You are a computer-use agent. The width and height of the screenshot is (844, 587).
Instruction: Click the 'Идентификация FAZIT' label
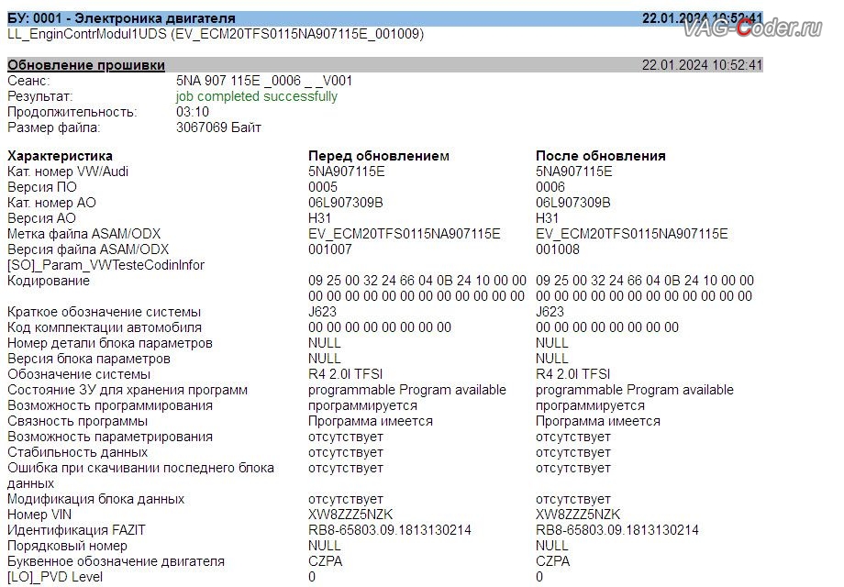pos(76,530)
